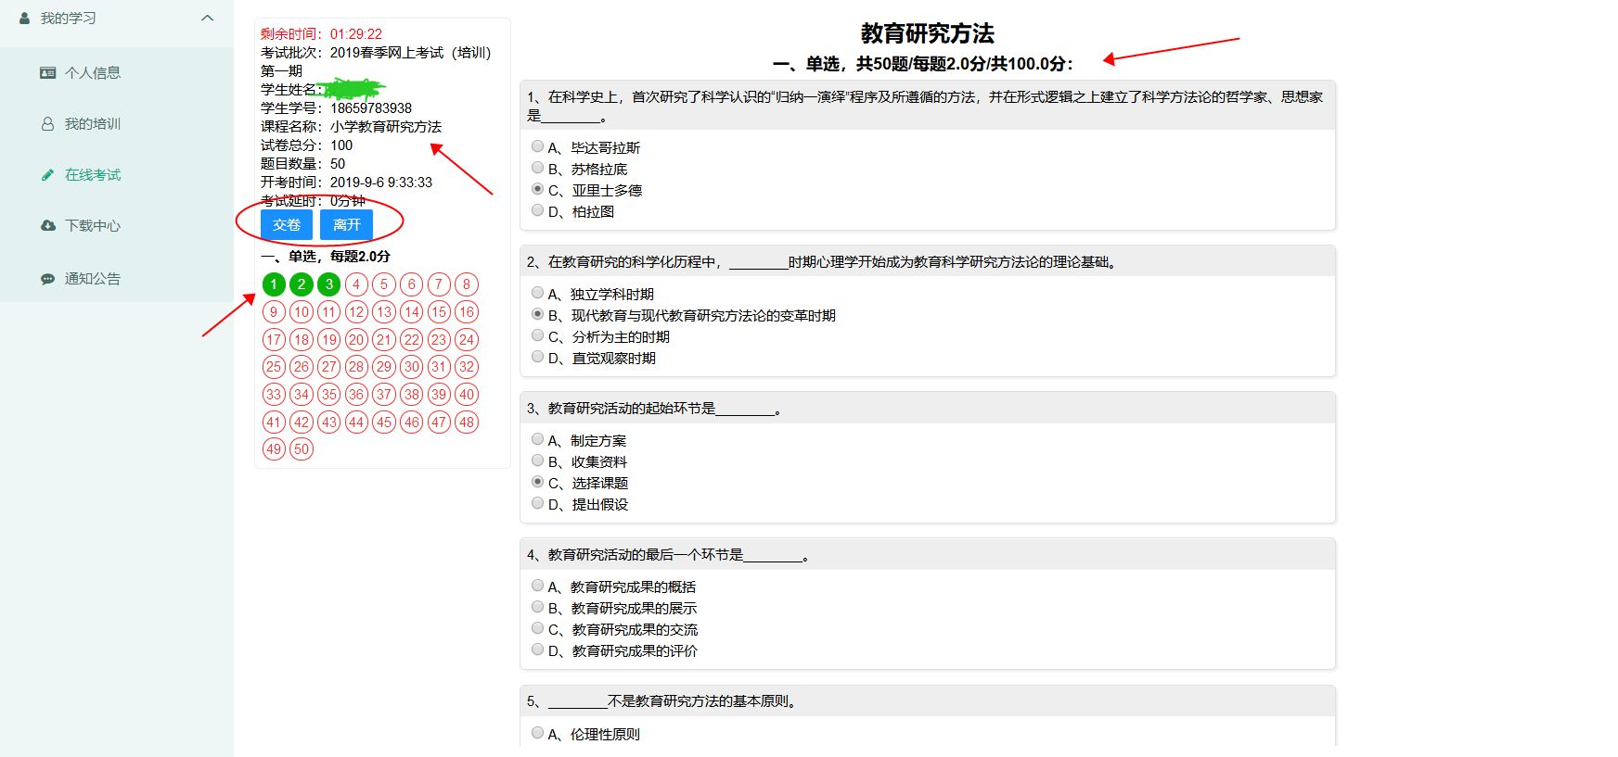Go to question 8 in navigator
Viewport: 1618px width, 757px height.
tap(467, 284)
